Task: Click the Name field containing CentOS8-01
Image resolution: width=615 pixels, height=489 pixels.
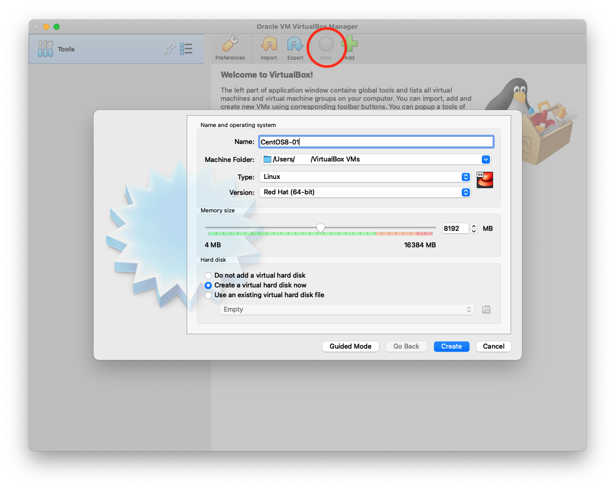Action: pyautogui.click(x=376, y=141)
